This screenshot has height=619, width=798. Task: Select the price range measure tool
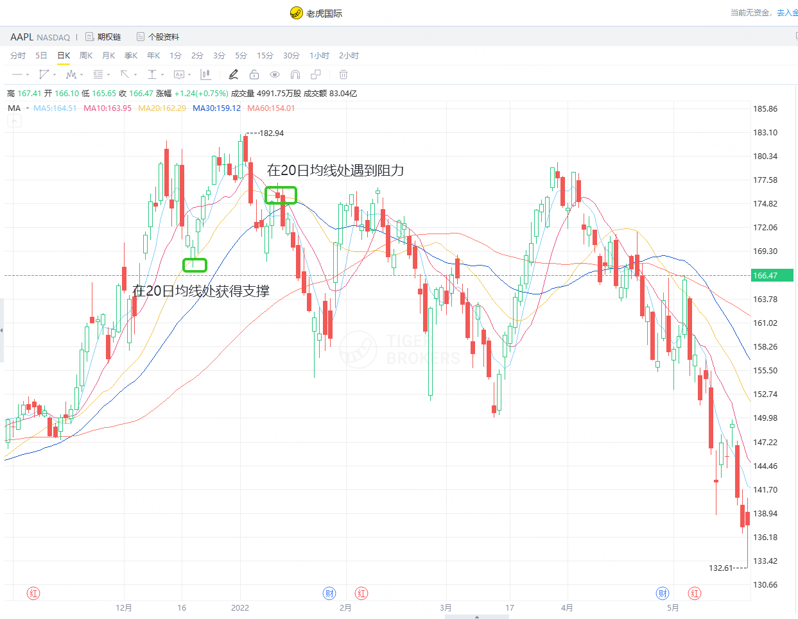pyautogui.click(x=152, y=74)
